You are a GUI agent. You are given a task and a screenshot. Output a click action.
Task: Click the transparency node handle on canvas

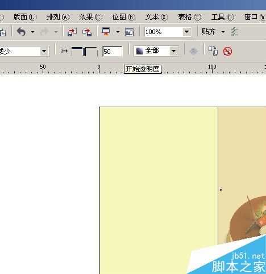(221, 190)
